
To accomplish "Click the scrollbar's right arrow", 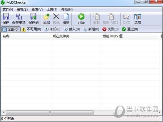I will [160, 112].
